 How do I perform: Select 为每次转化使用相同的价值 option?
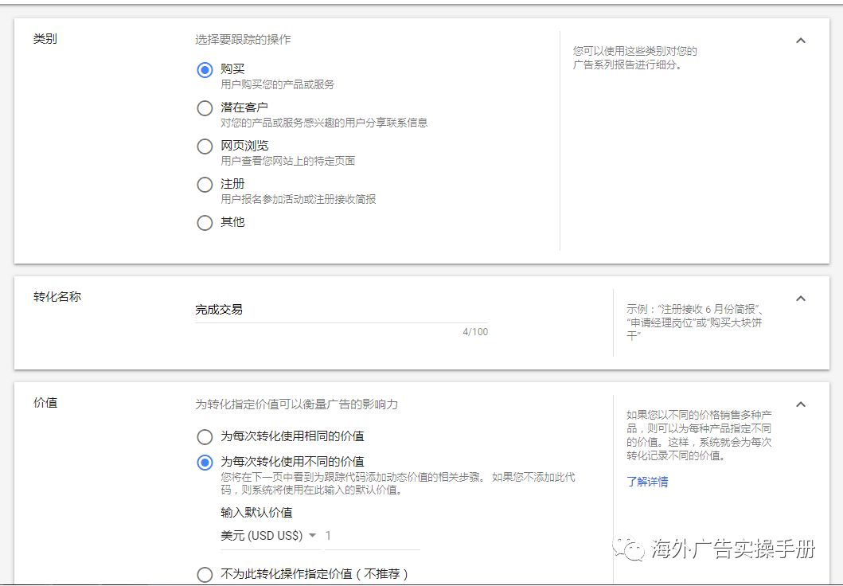[205, 437]
